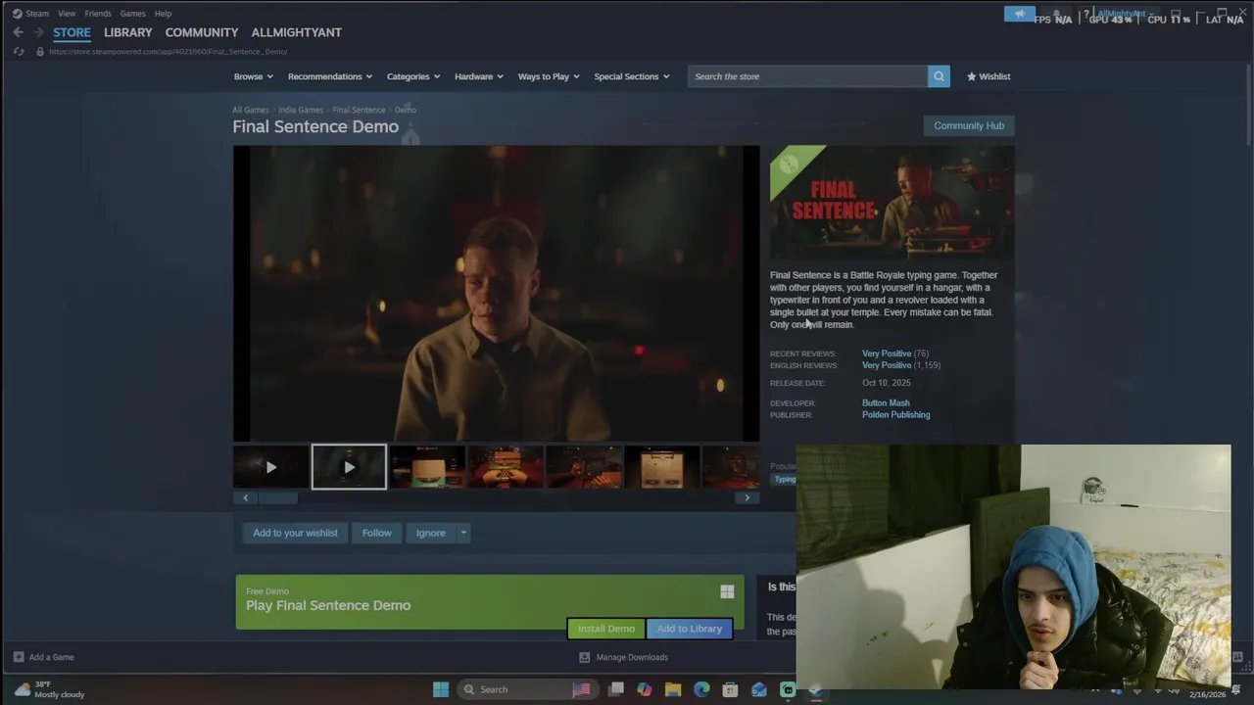Click the back navigation arrow
Image resolution: width=1254 pixels, height=705 pixels.
click(x=18, y=32)
